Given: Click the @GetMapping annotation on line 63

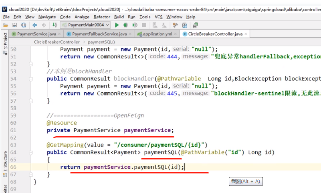Looking at the screenshot, I should point(65,145).
